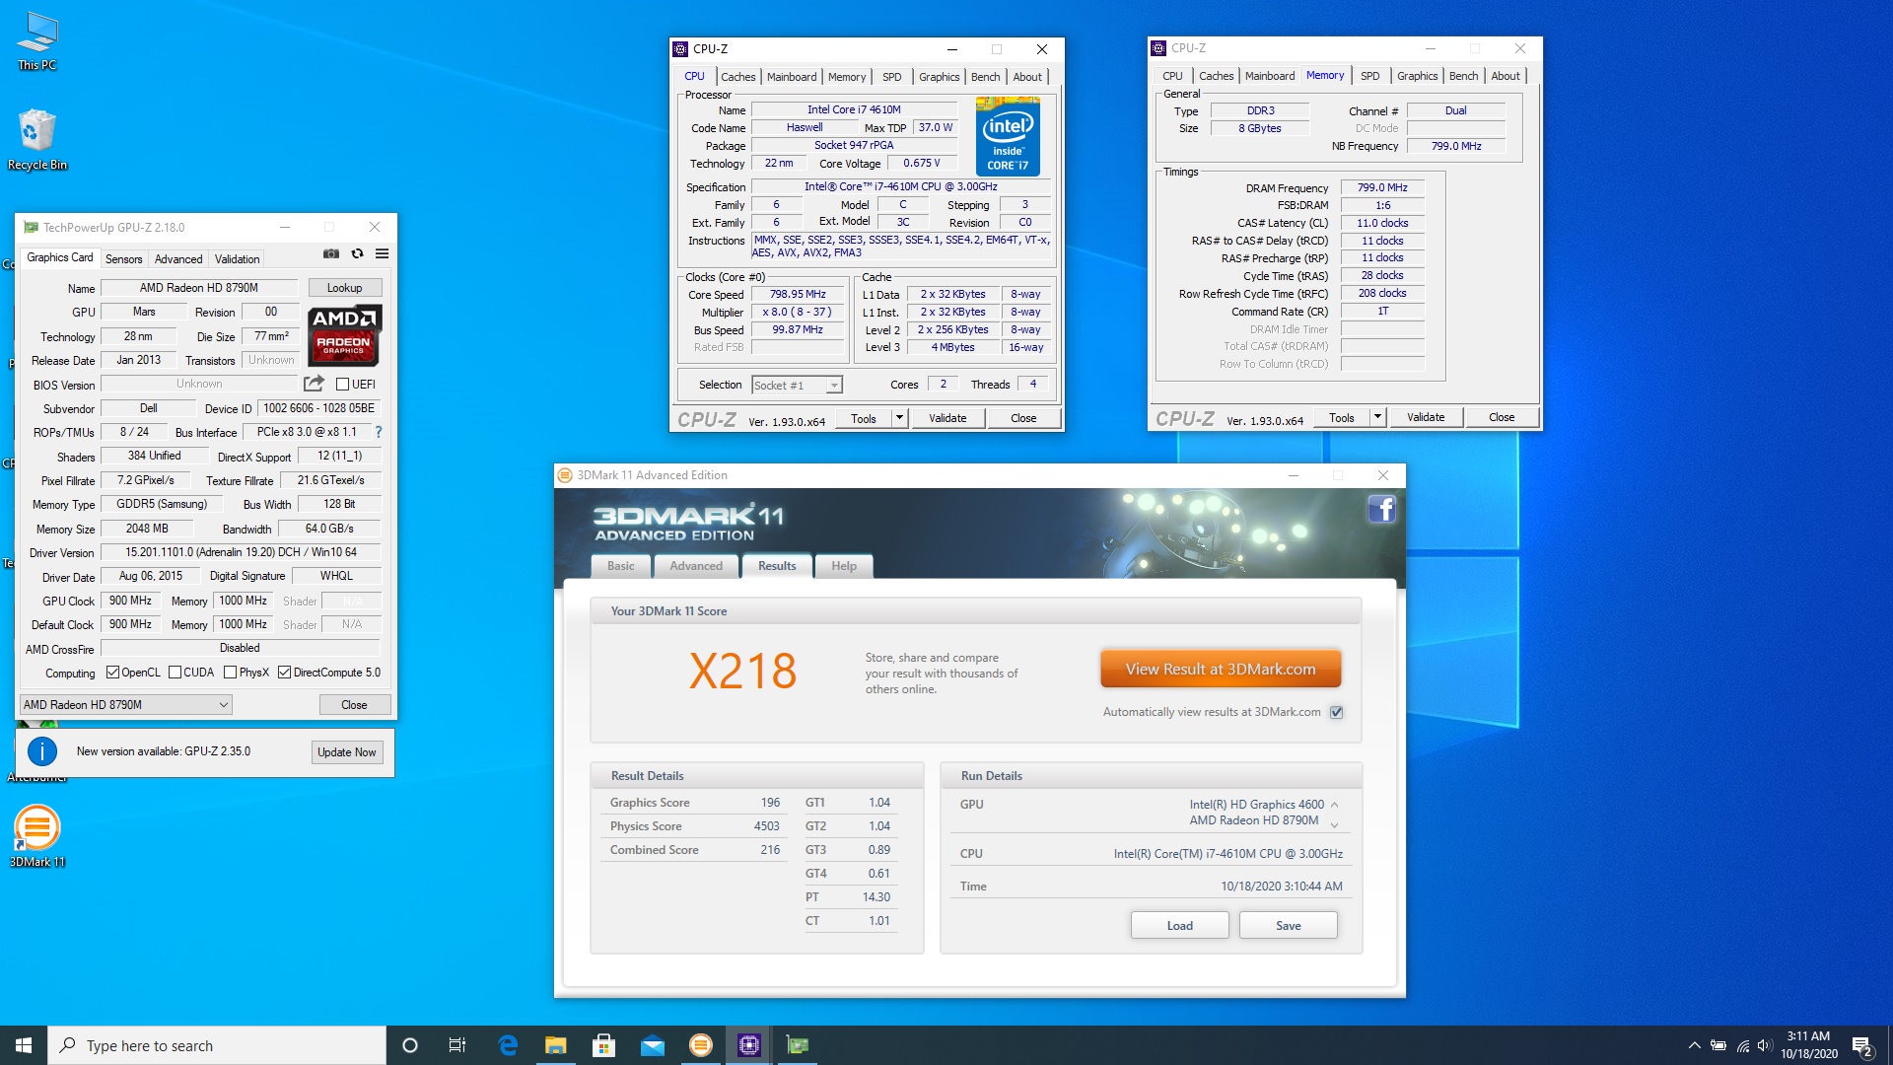Click Validate in the CPU-Z CPU window

coord(947,418)
